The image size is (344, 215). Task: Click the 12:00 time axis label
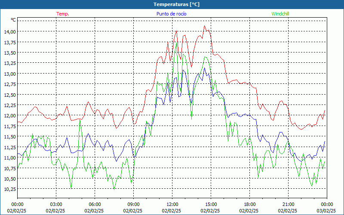172,204
